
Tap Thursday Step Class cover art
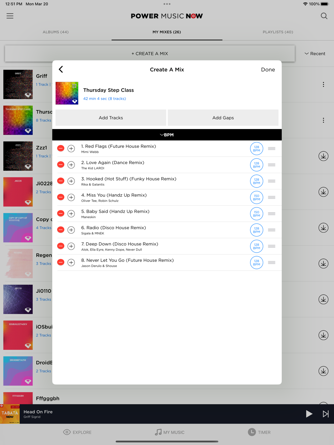67,93
